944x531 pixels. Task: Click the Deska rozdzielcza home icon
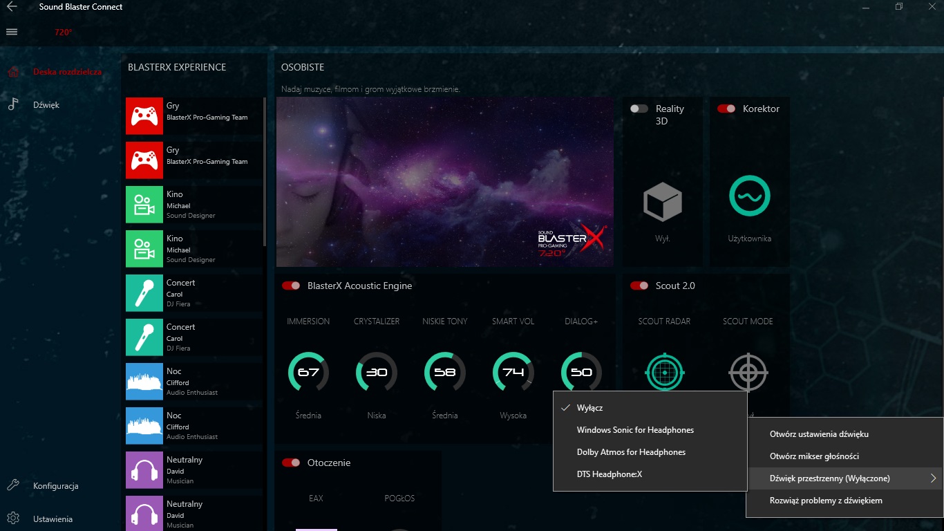tap(12, 72)
